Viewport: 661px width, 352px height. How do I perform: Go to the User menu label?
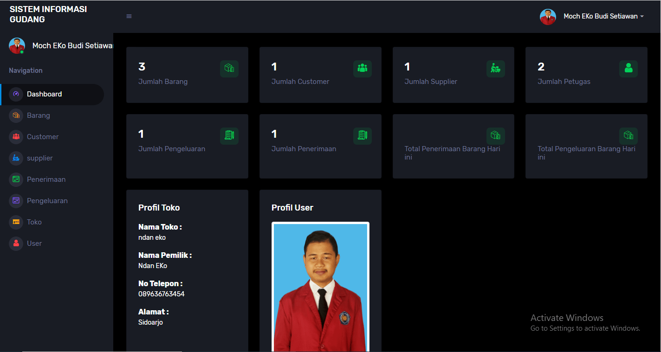34,243
